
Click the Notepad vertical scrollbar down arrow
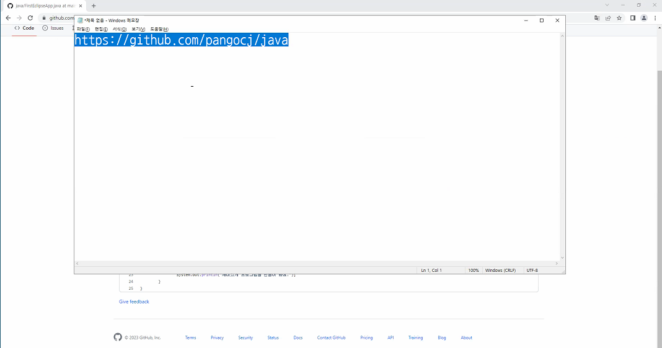pyautogui.click(x=562, y=258)
